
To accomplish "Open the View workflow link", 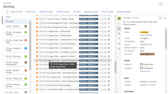I will pos(146,35).
